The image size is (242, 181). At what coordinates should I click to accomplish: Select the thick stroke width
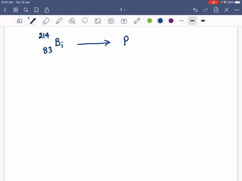coord(203,21)
